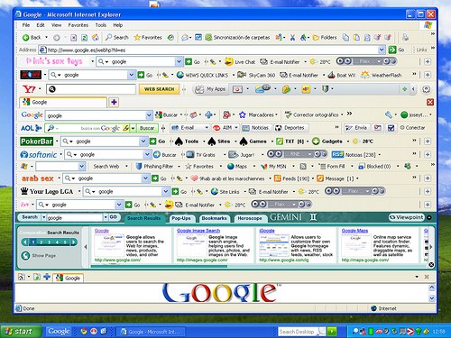Toggle the Viewpoint toolbar button
The height and width of the screenshot is (338, 451).
[x=406, y=217]
